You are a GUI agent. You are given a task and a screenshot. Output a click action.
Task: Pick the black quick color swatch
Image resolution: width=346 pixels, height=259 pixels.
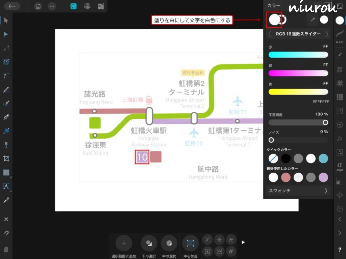[286, 159]
